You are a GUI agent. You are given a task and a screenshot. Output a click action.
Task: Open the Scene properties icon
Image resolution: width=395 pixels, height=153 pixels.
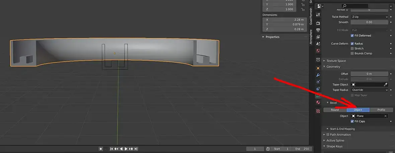point(318,44)
